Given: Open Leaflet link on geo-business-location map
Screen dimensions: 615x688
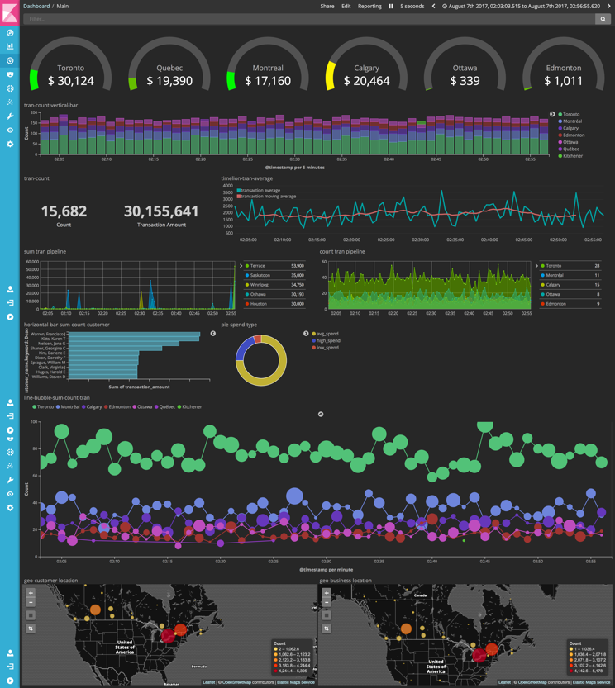Looking at the screenshot, I should tap(504, 682).
